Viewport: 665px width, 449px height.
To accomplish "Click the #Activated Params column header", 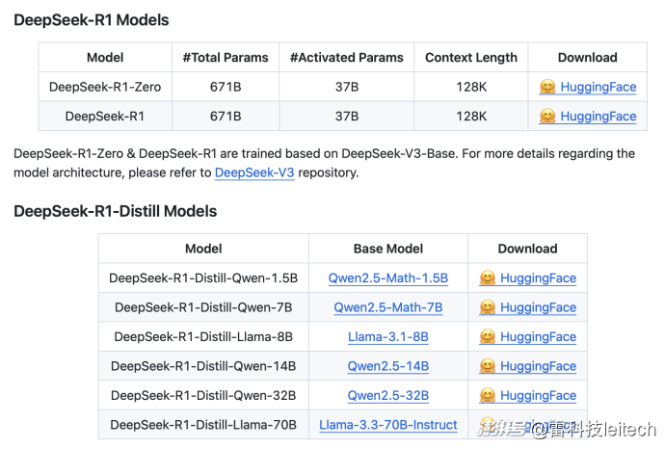I will point(346,58).
